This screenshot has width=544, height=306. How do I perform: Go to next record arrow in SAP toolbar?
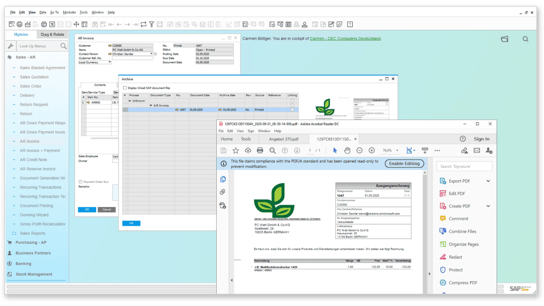[x=127, y=24]
